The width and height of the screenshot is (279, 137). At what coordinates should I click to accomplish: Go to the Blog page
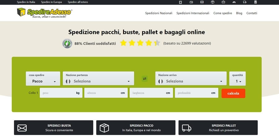(x=239, y=13)
